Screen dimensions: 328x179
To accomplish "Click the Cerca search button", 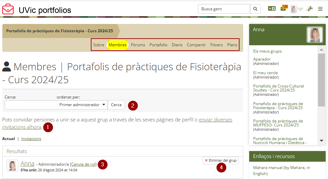I will (116, 105).
